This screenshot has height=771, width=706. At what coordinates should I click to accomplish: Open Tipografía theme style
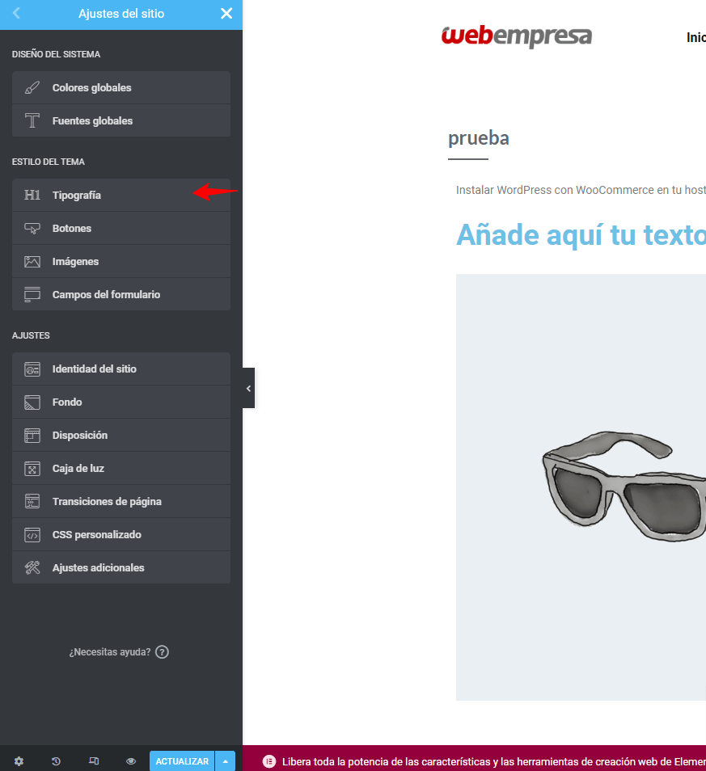(121, 196)
